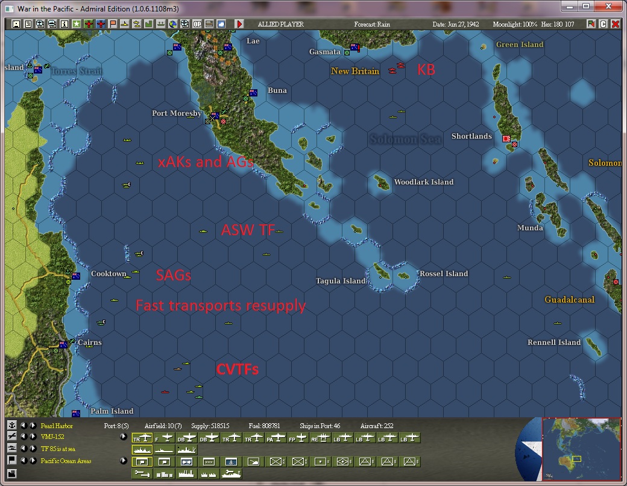Click the Rennell Island label

point(554,342)
